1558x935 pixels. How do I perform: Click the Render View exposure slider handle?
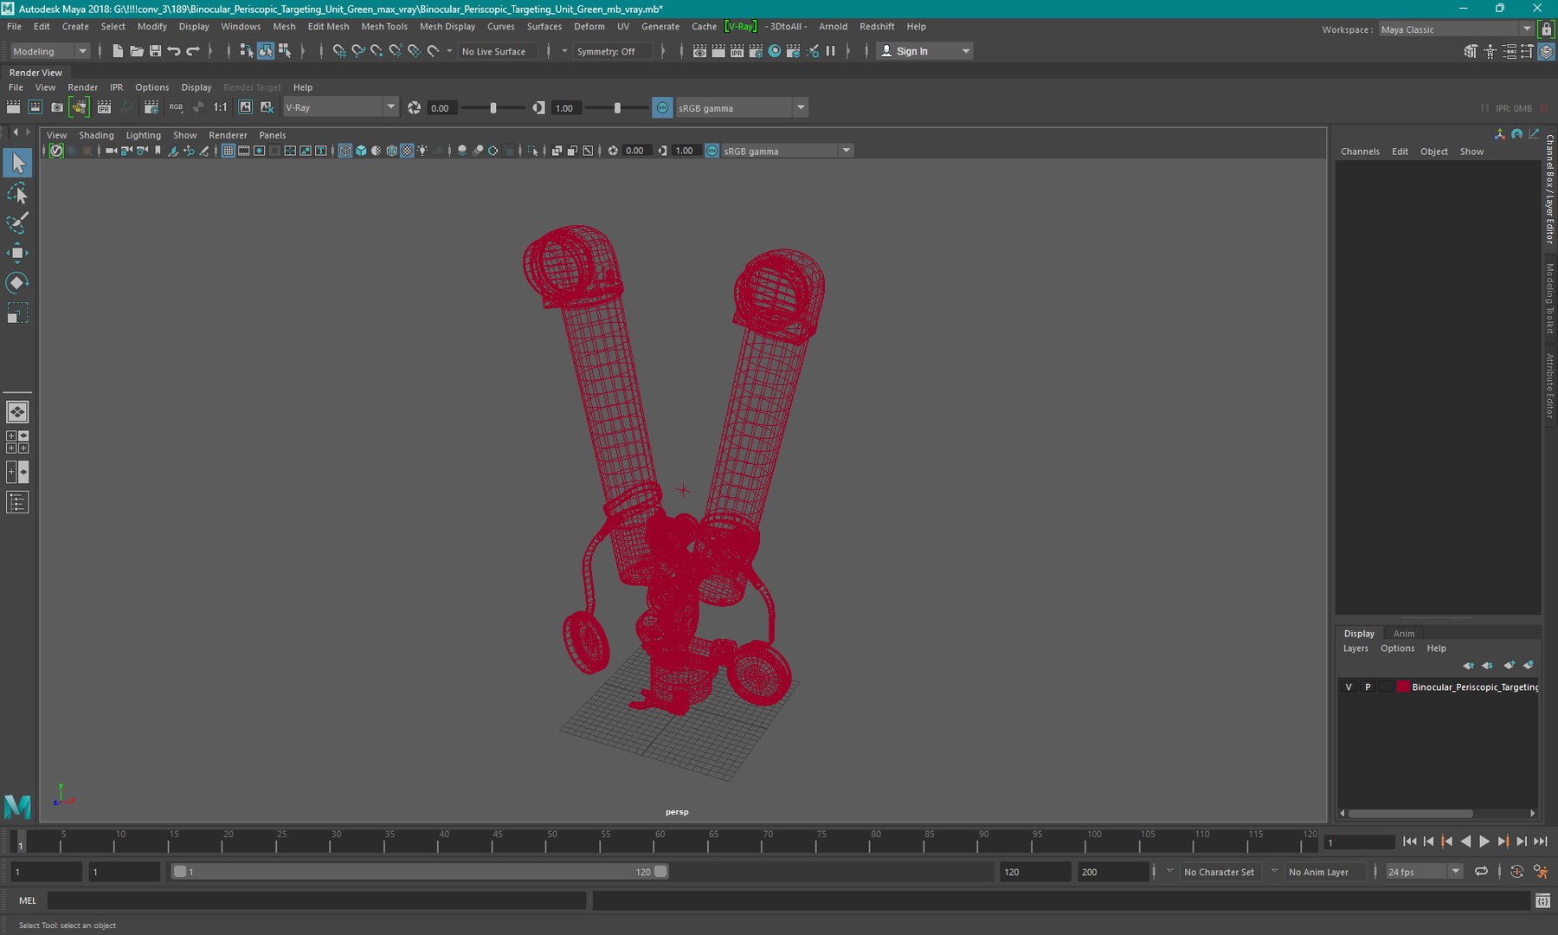tap(493, 108)
